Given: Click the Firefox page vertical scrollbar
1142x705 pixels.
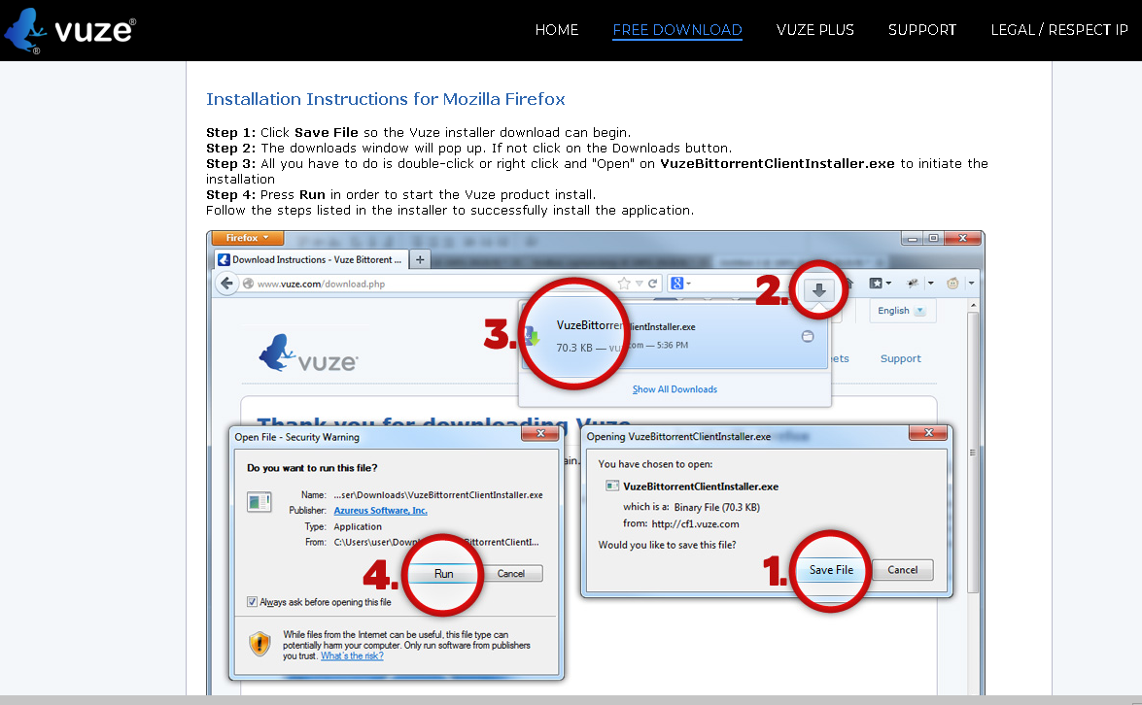Looking at the screenshot, I should tap(972, 453).
